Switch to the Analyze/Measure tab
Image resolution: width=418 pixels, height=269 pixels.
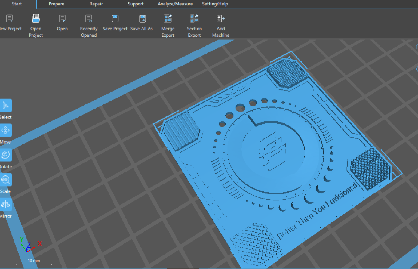(x=175, y=4)
